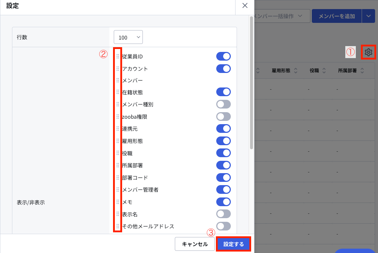378x253 pixels.
Task: Grab the drag handle beside 役職
Action: [118, 153]
